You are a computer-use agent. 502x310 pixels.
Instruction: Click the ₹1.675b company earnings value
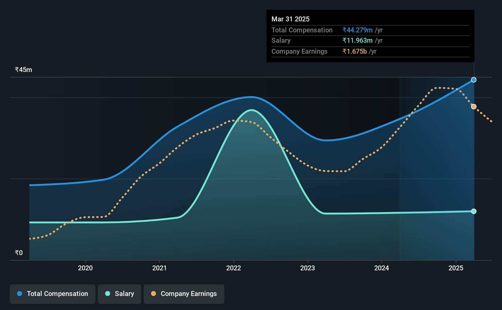click(355, 51)
